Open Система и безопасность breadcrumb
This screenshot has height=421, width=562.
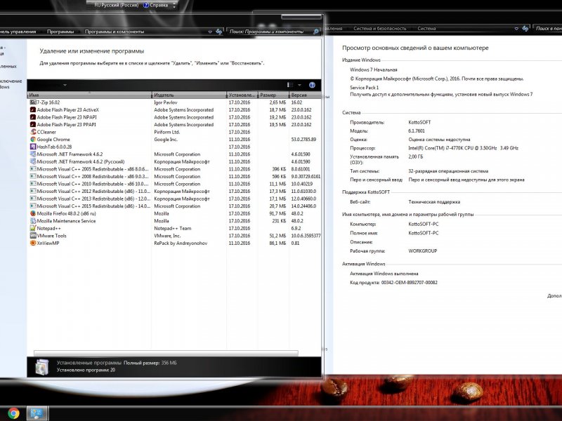[x=379, y=28]
